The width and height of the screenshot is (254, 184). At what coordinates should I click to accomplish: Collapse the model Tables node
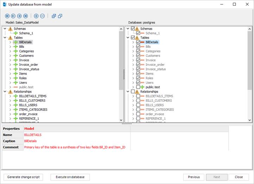(x=5, y=38)
